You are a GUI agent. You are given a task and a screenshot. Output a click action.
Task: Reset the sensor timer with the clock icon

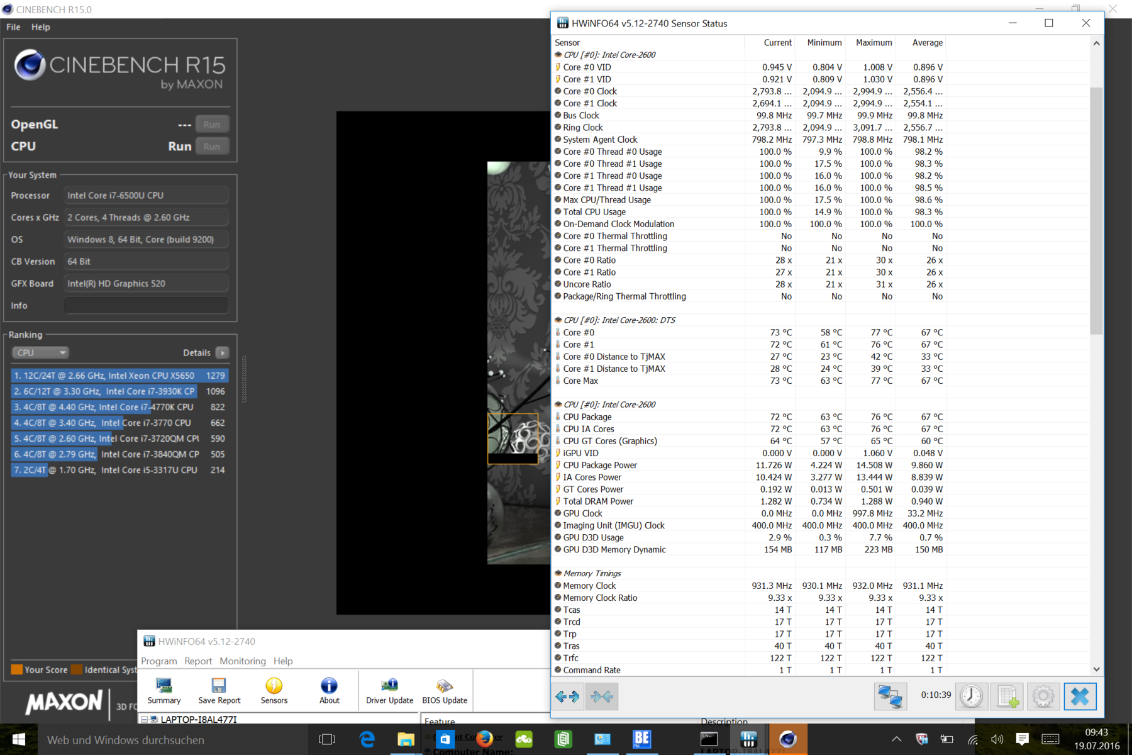point(971,696)
